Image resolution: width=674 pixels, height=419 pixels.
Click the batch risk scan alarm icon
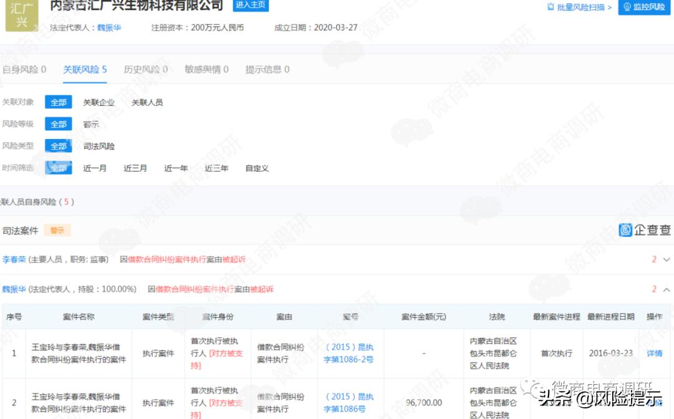550,7
